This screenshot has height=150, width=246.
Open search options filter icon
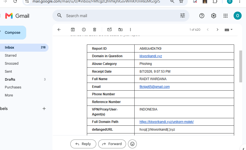pos(183,15)
